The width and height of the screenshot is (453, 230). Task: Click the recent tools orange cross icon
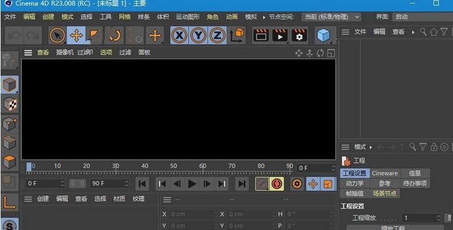point(155,36)
